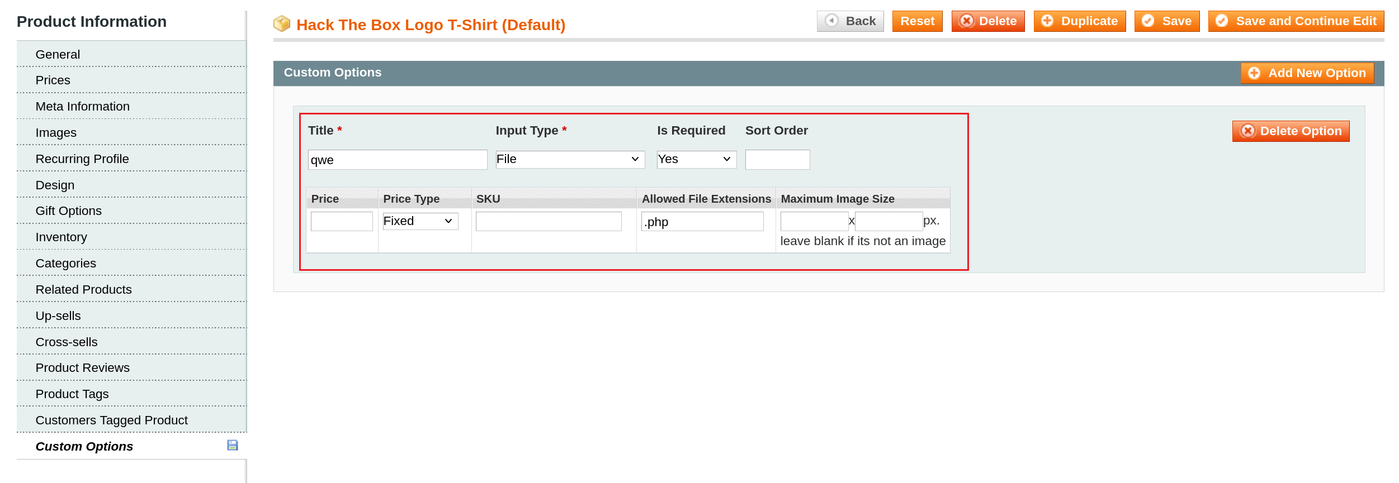Switch to the Up-sells tab
The image size is (1399, 483).
131,315
